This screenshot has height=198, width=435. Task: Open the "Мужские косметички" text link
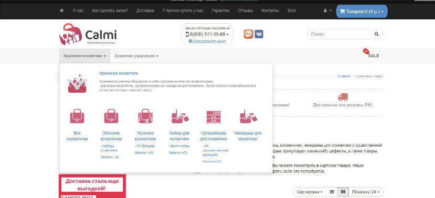(145, 136)
